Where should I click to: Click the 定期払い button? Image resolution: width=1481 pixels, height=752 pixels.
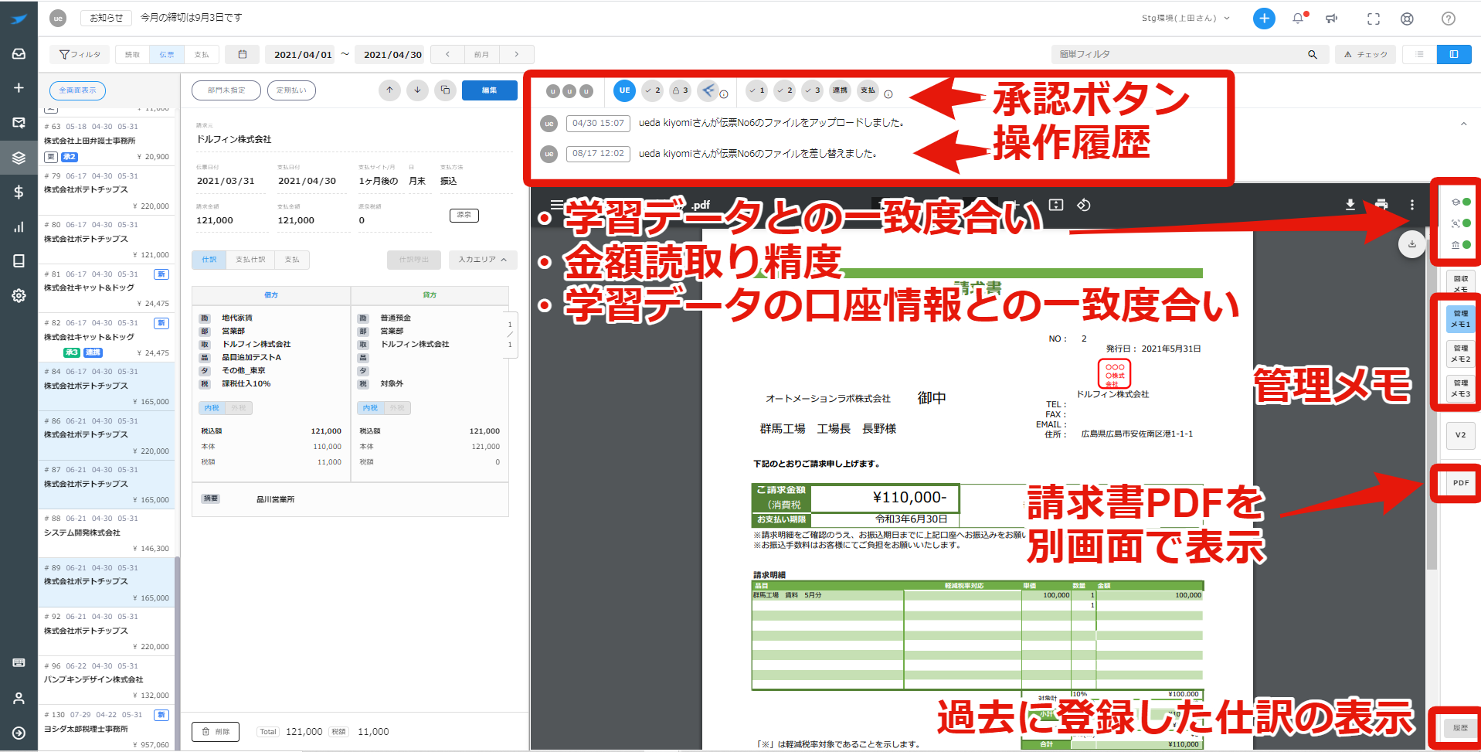[x=291, y=90]
